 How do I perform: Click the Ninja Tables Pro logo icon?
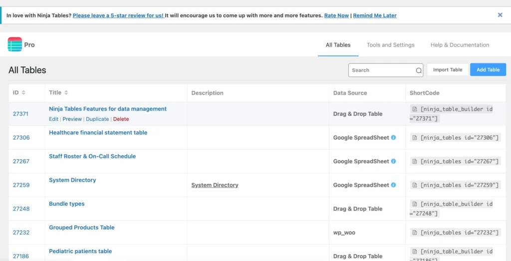tap(15, 44)
